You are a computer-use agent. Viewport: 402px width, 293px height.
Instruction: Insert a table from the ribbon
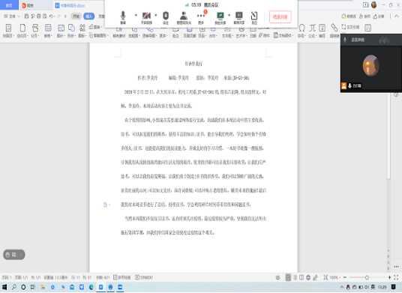tap(48, 31)
